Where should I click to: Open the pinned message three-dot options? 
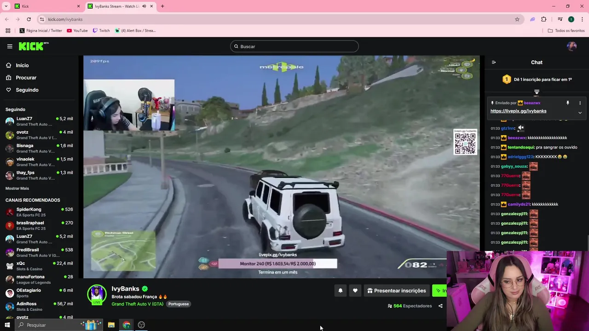(580, 103)
